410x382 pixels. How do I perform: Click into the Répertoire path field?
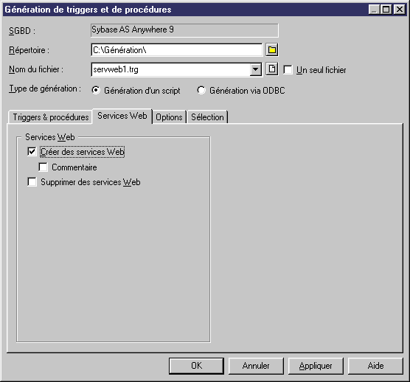tap(177, 49)
